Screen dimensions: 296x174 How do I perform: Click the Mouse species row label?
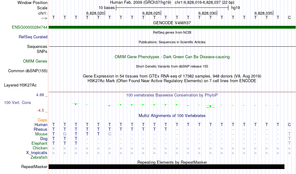coord(41,134)
